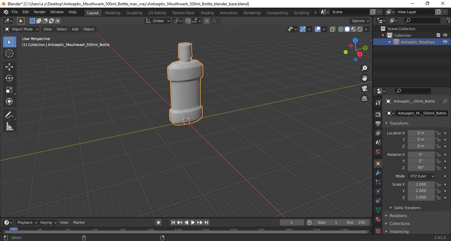Select the Cursor tool in the toolbar
The image size is (451, 241).
[9, 53]
